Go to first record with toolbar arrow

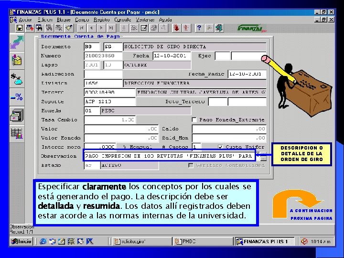point(82,28)
